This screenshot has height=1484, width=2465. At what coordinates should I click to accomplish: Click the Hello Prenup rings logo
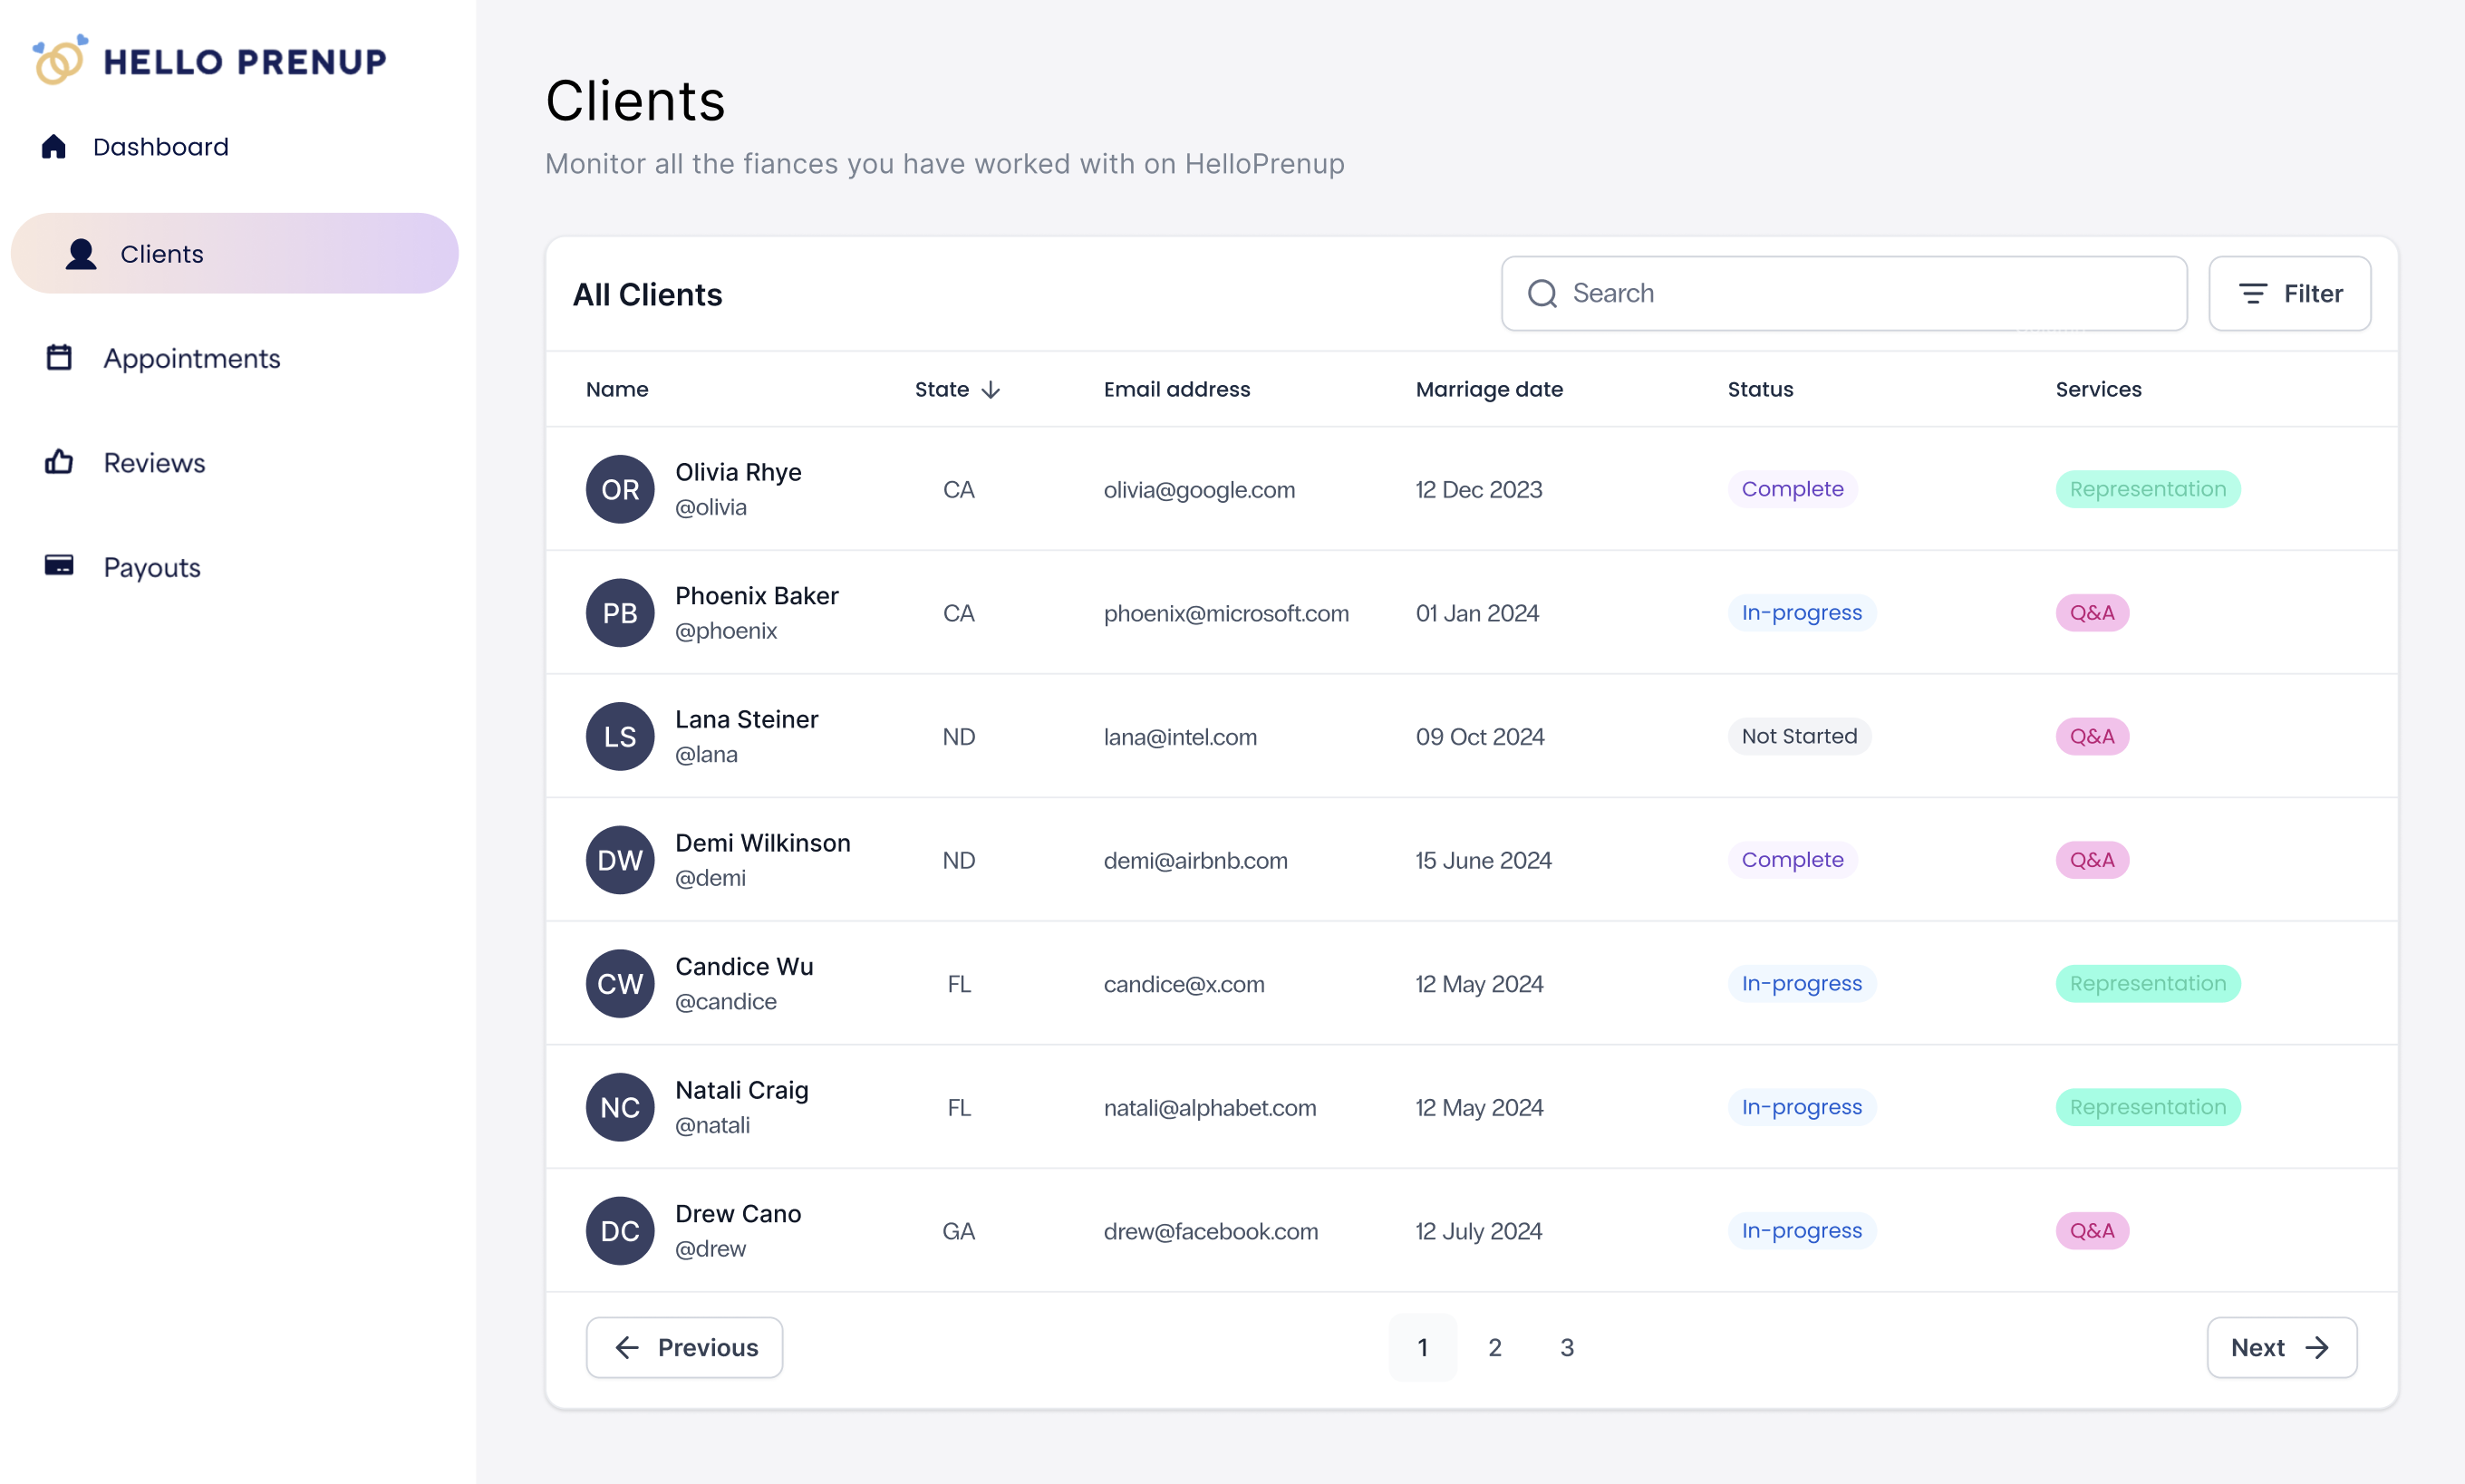59,60
